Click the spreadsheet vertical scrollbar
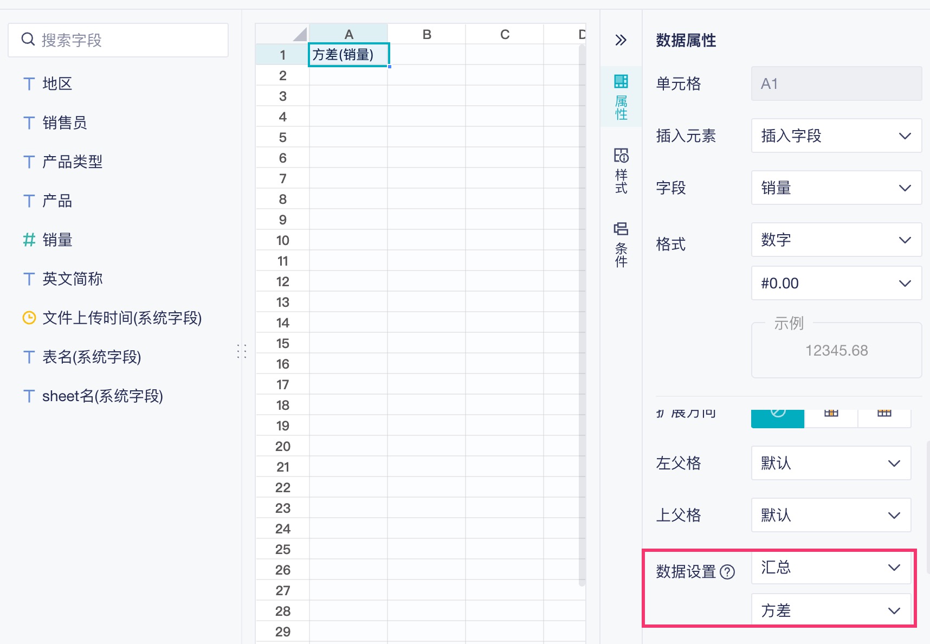The width and height of the screenshot is (930, 644). pyautogui.click(x=582, y=314)
